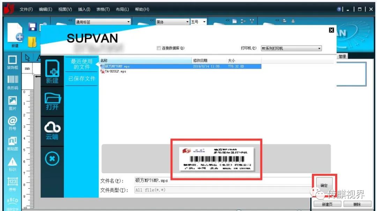The image size is (377, 211).
Task: Enable the 连接数据库 checkbox
Action: pos(159,48)
